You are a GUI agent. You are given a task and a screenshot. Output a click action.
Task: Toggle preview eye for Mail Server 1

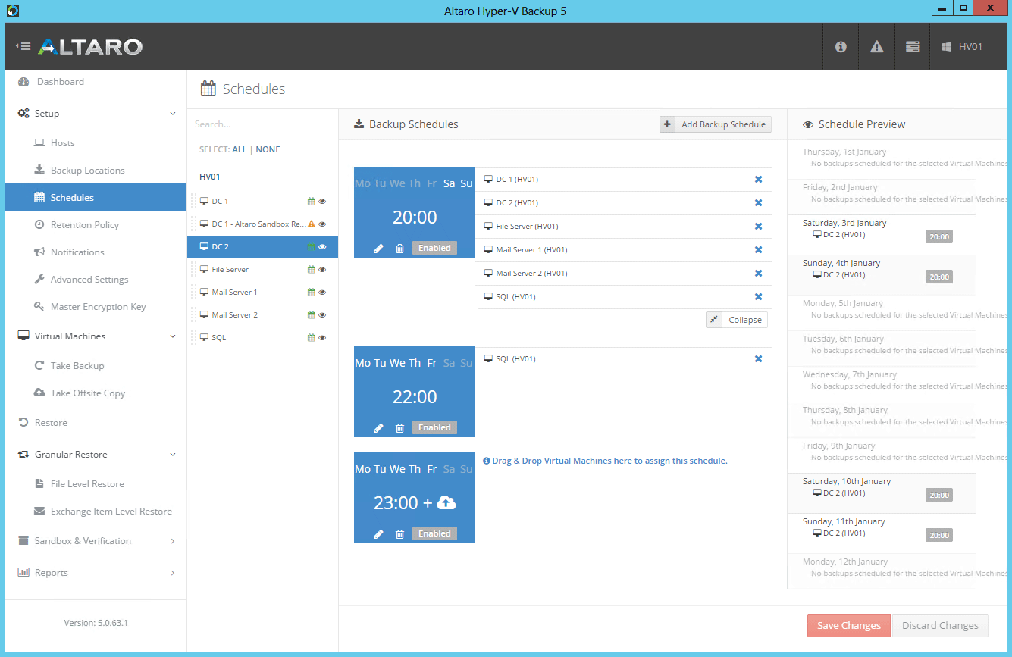click(322, 293)
